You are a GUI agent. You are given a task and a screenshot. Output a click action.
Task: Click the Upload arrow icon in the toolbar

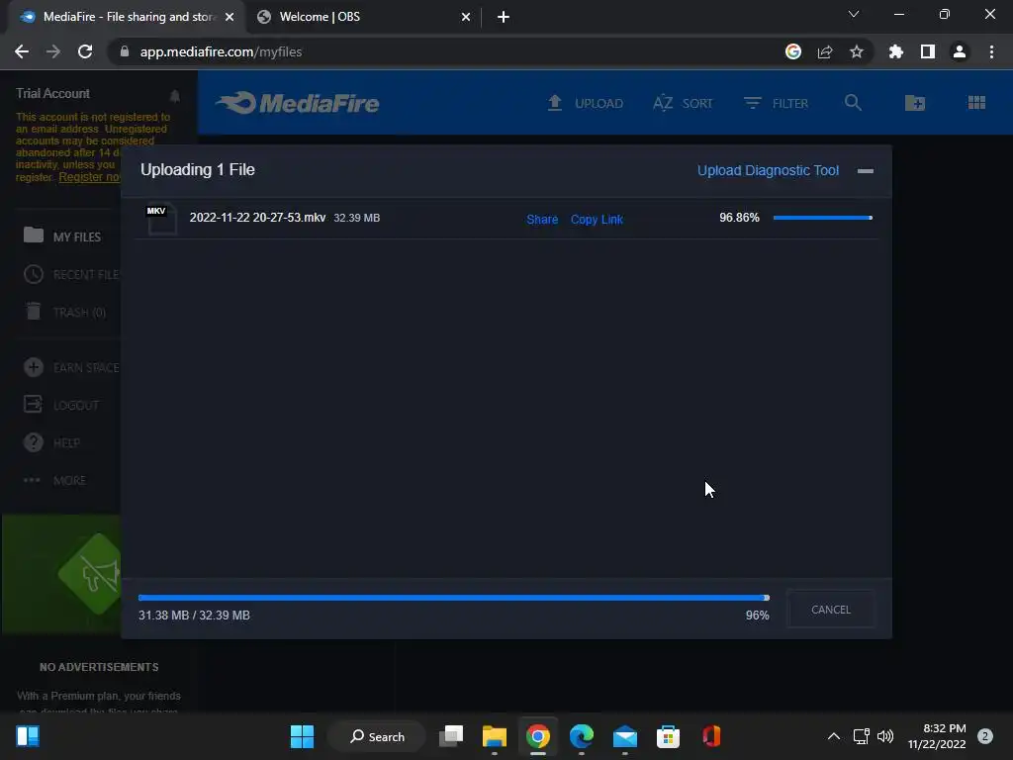[554, 103]
